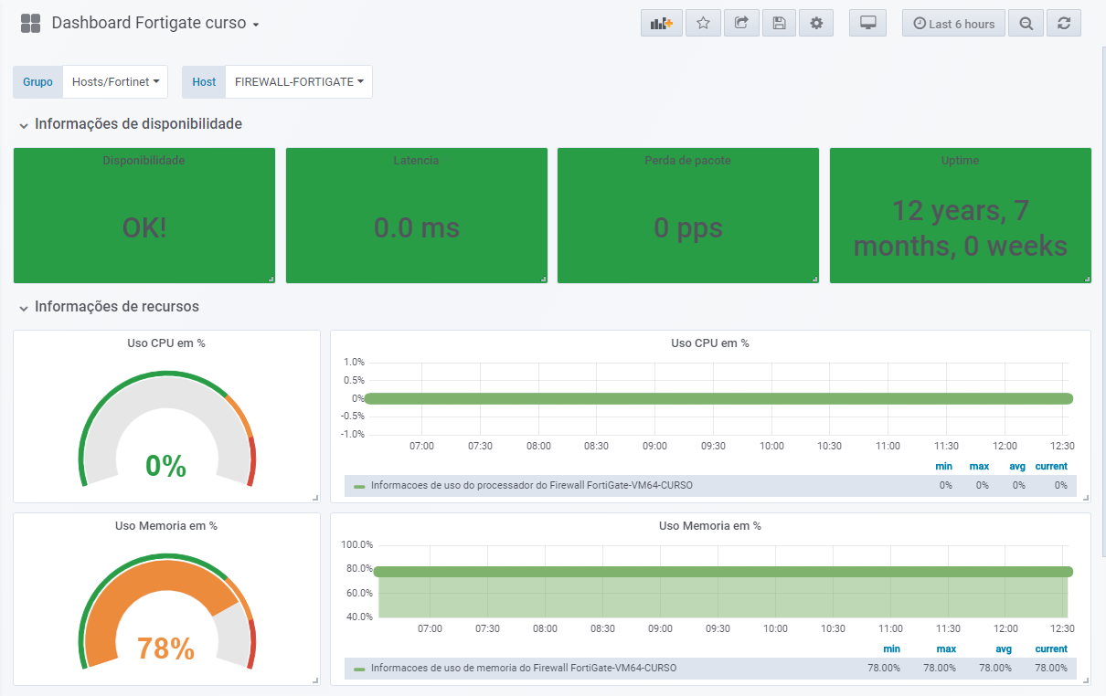
Task: Star this dashboard as favorite
Action: tap(703, 24)
